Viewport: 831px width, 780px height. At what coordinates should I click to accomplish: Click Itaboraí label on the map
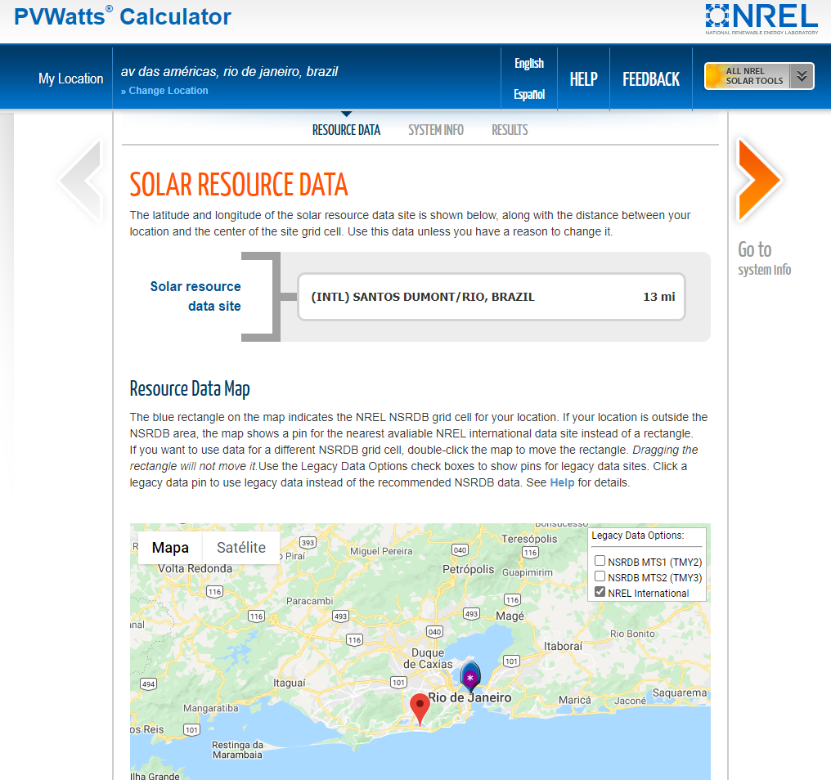[563, 646]
